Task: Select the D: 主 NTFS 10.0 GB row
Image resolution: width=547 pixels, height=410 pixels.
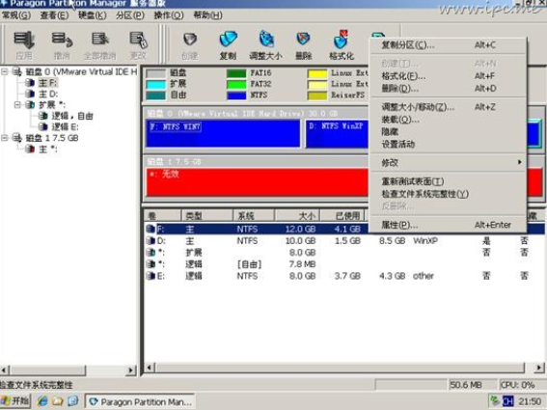Action: click(344, 241)
